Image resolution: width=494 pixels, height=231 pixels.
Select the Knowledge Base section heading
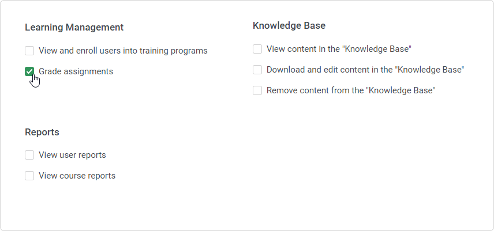pos(289,25)
